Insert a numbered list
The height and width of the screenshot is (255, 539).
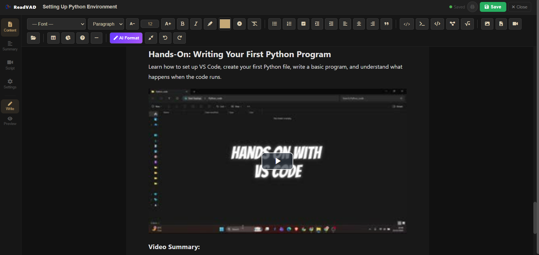tap(289, 24)
